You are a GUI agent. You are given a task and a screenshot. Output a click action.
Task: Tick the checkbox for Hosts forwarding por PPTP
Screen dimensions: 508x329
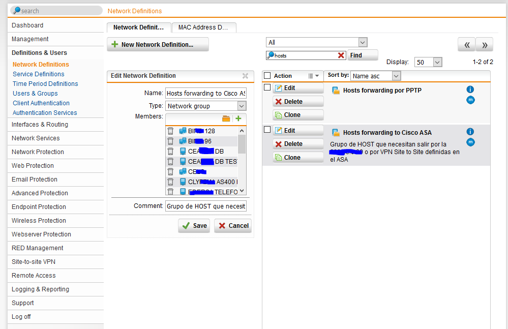click(267, 87)
